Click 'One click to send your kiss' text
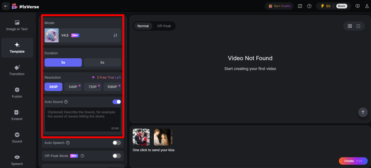The height and width of the screenshot is (168, 371). [x=153, y=150]
